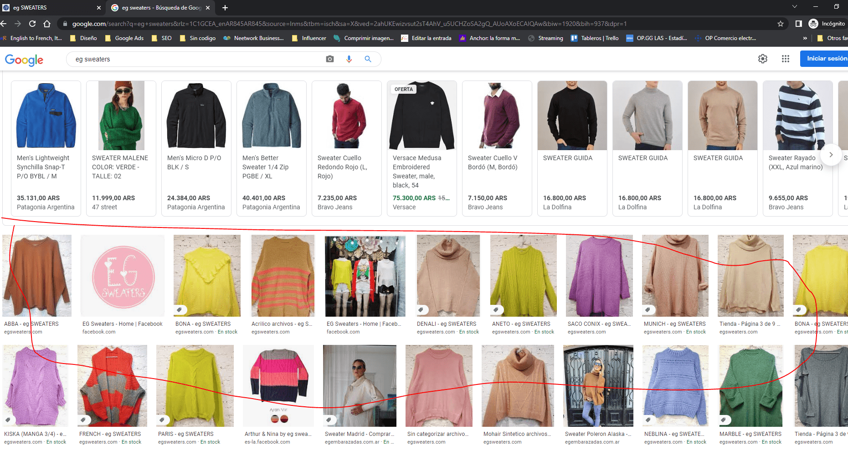Screen dimensions: 848x455
Task: Open Men's Better Sweater 1/4 Zip product
Action: tap(271, 148)
